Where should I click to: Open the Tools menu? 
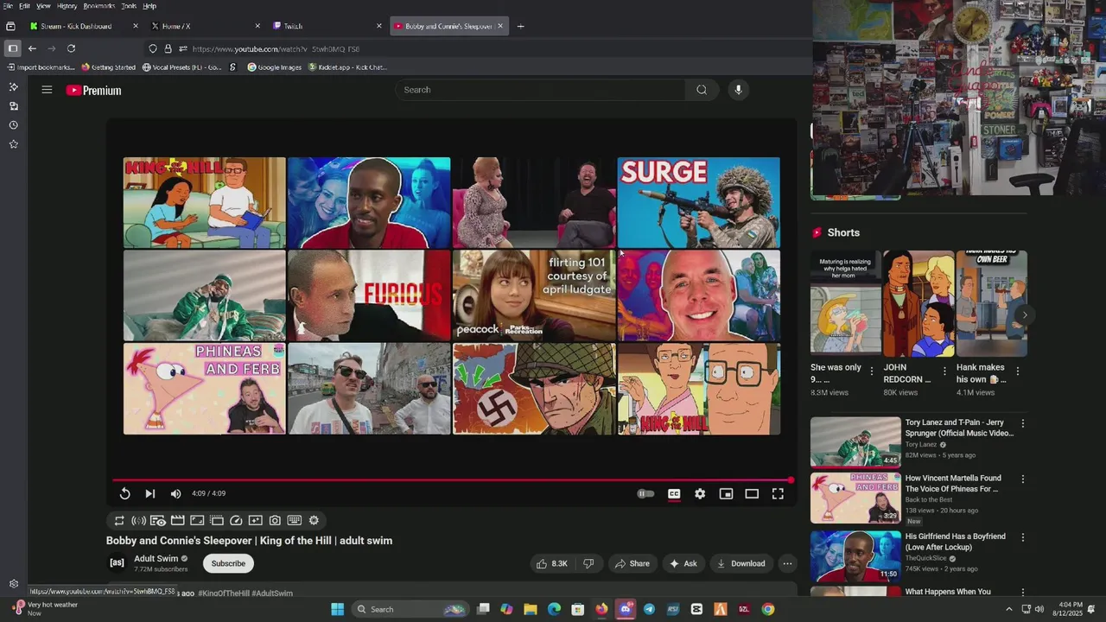tap(128, 6)
